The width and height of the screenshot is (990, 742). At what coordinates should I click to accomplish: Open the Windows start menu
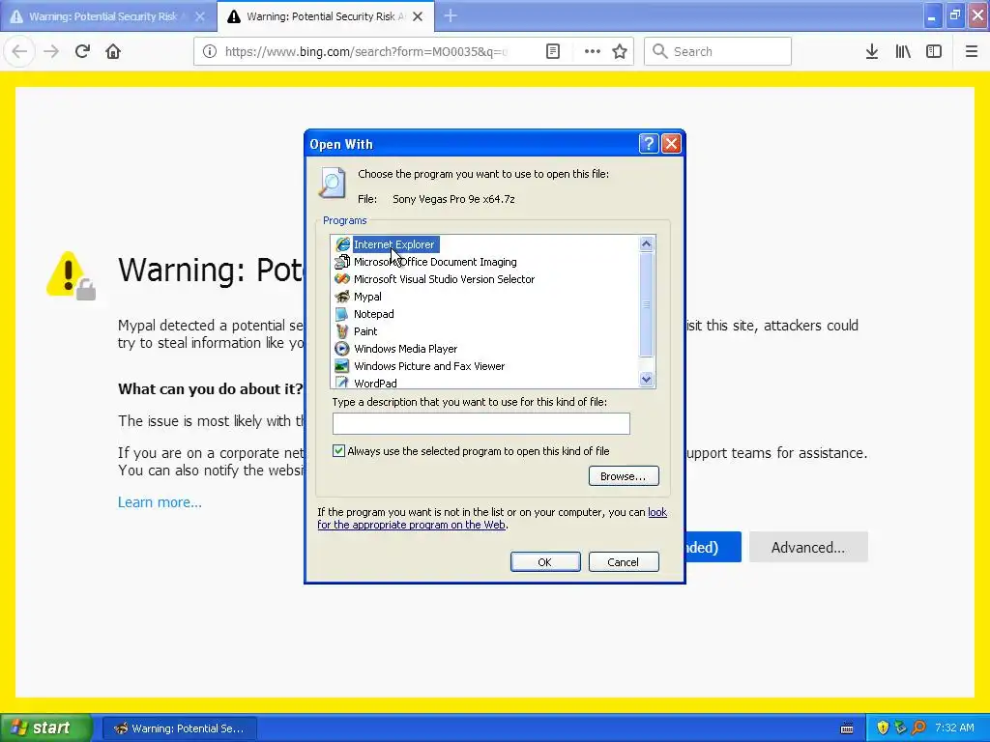[46, 728]
